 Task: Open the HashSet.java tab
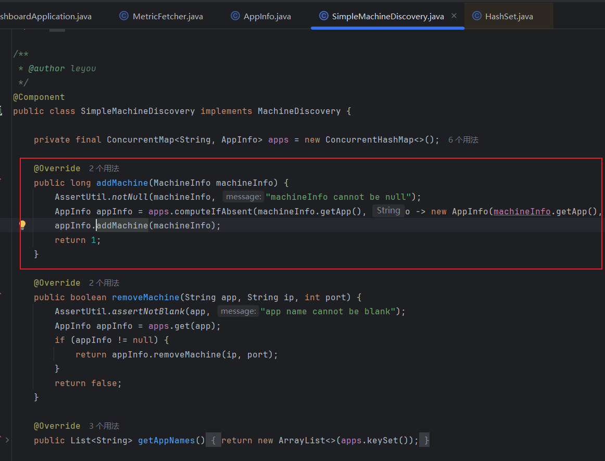(x=509, y=16)
